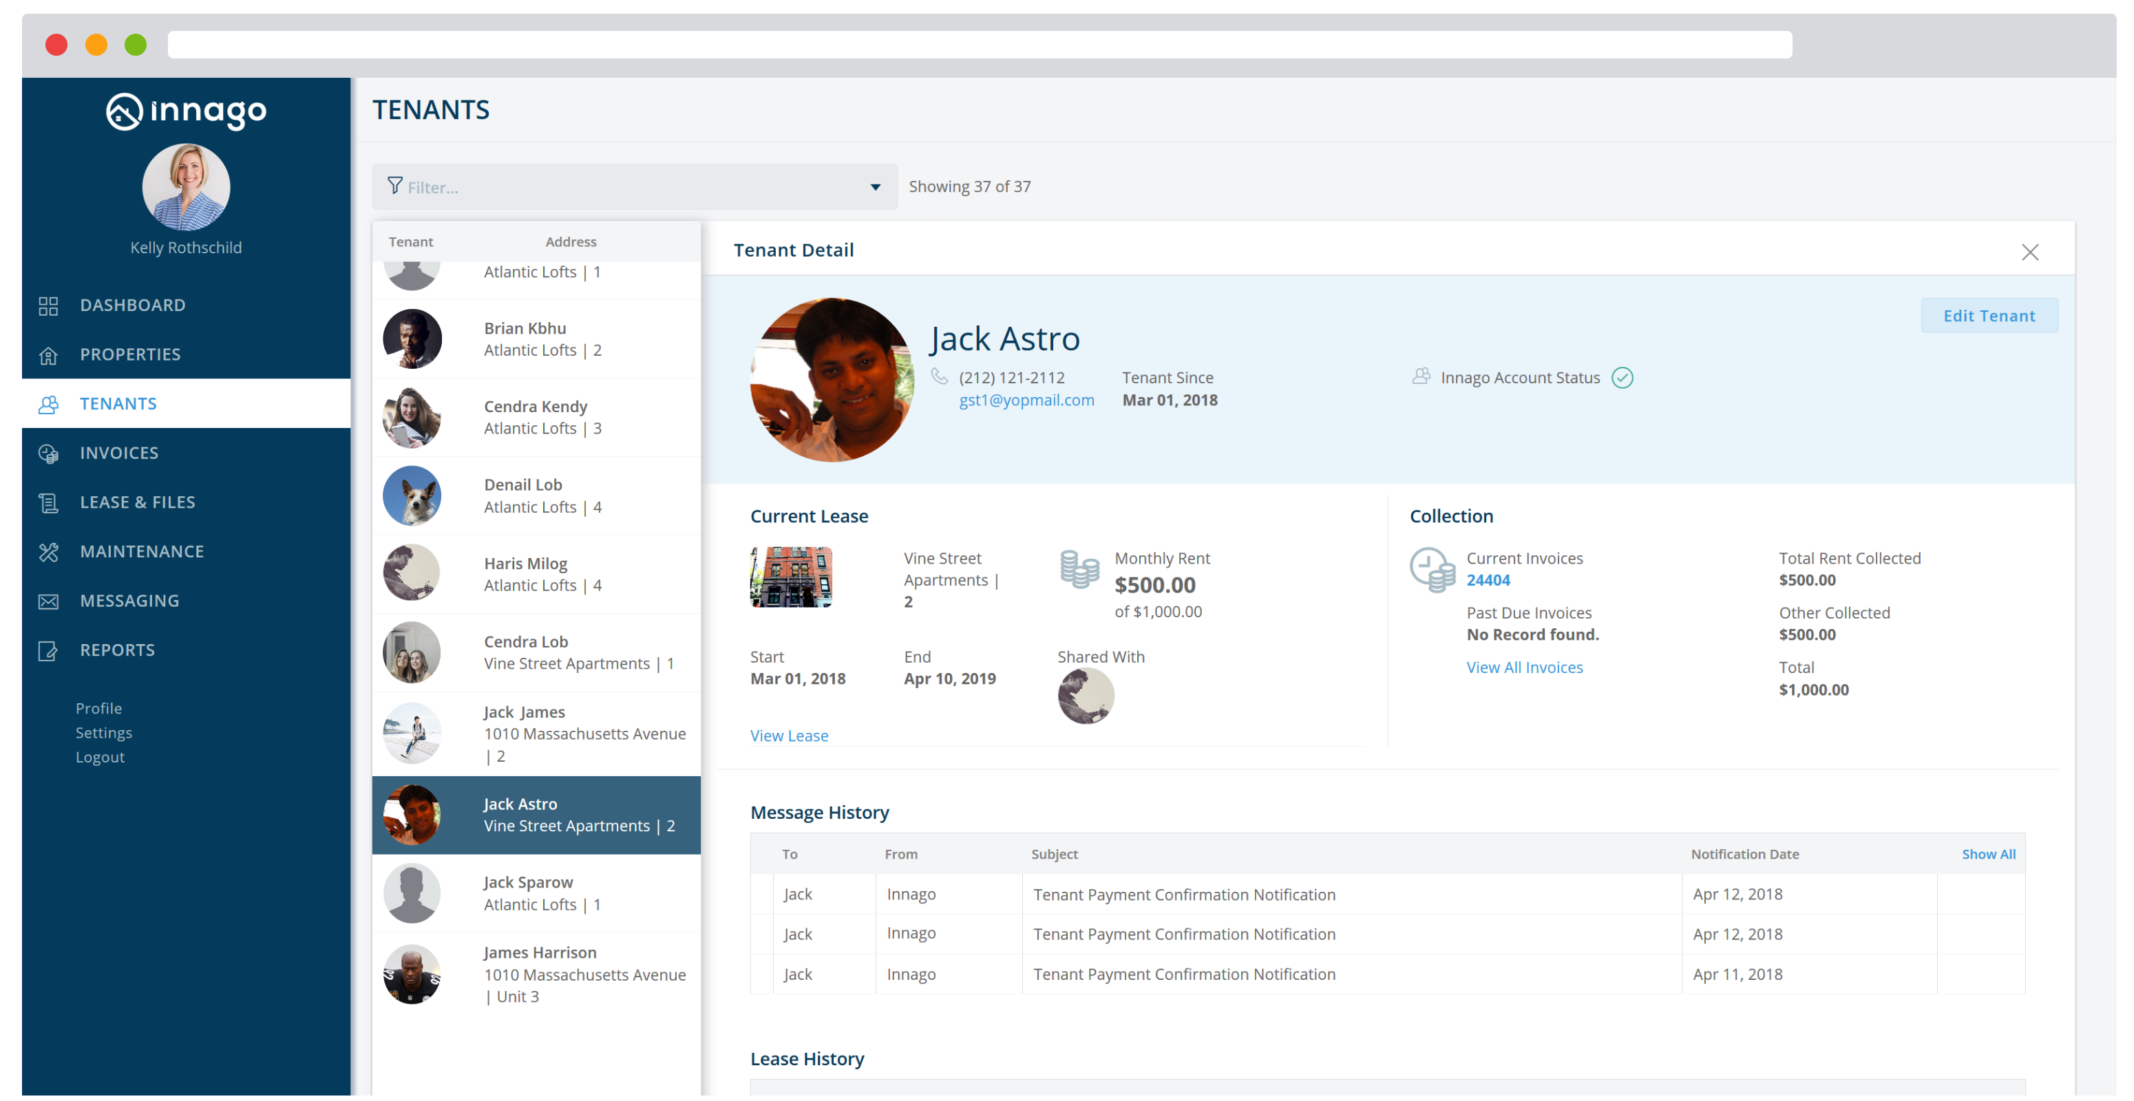
Task: Click the Reports edit icon
Action: point(48,651)
